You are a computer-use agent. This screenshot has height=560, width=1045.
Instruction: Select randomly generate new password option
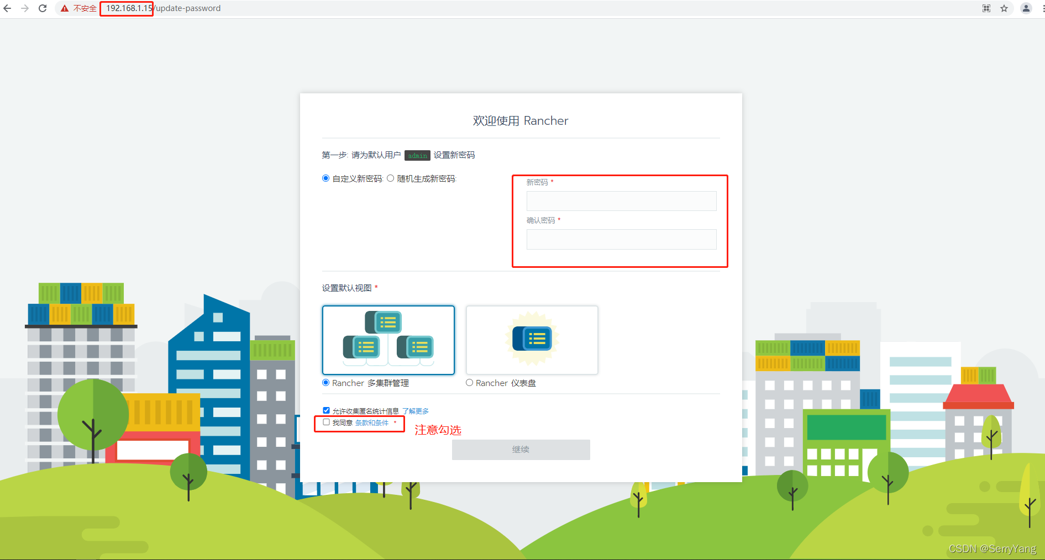click(390, 178)
